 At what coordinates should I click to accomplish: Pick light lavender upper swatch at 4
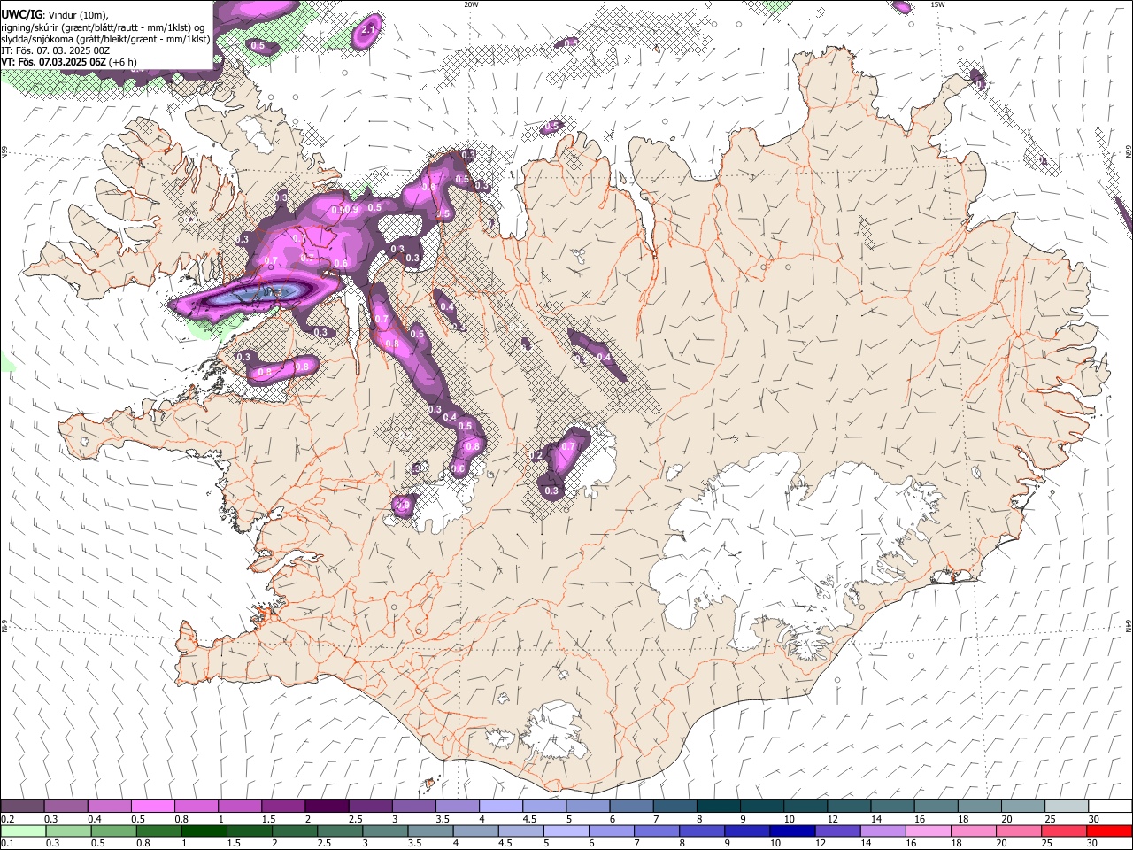click(500, 807)
